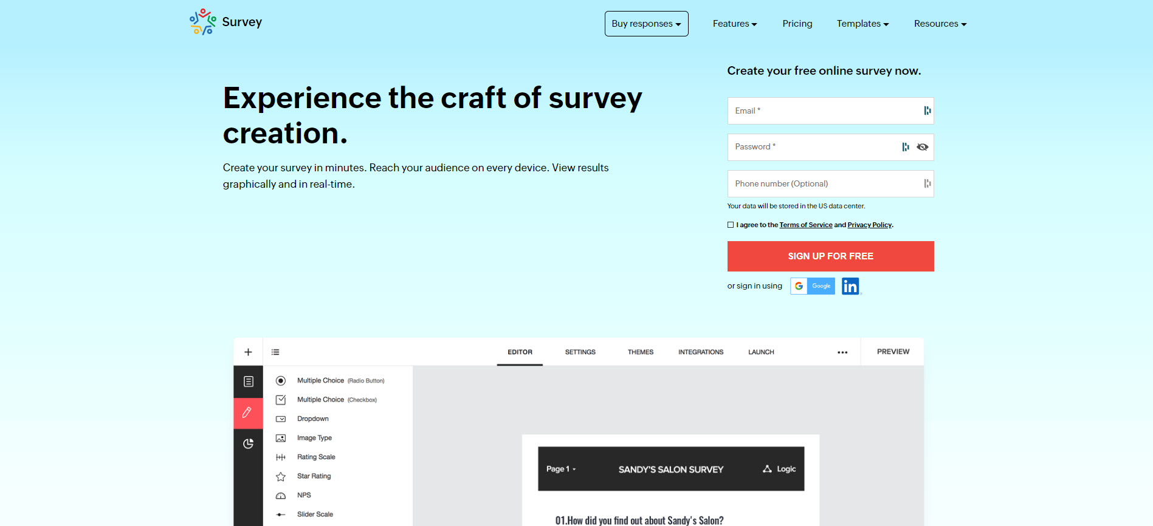This screenshot has width=1153, height=526.
Task: Switch to the Themes tab
Action: [x=641, y=352]
